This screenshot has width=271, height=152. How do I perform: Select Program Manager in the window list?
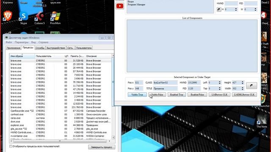tap(136, 5)
